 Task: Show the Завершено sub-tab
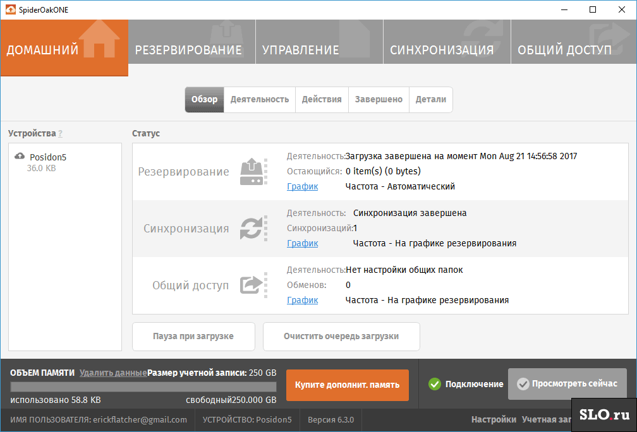coord(379,100)
